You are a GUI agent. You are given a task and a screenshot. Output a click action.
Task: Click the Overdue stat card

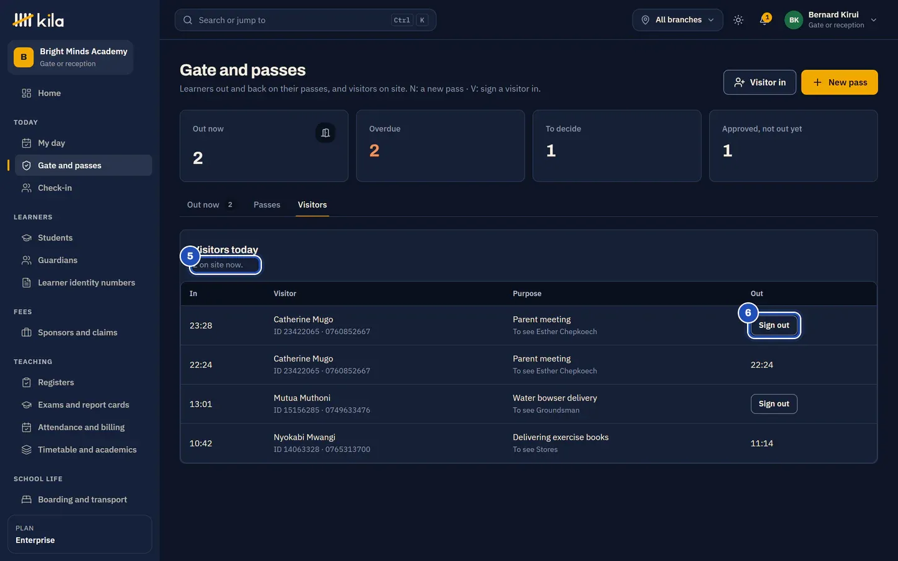(440, 146)
